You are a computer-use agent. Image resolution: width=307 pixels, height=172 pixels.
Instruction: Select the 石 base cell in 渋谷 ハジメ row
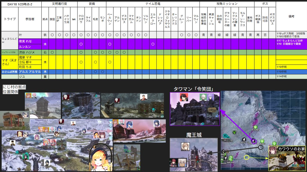(45, 52)
